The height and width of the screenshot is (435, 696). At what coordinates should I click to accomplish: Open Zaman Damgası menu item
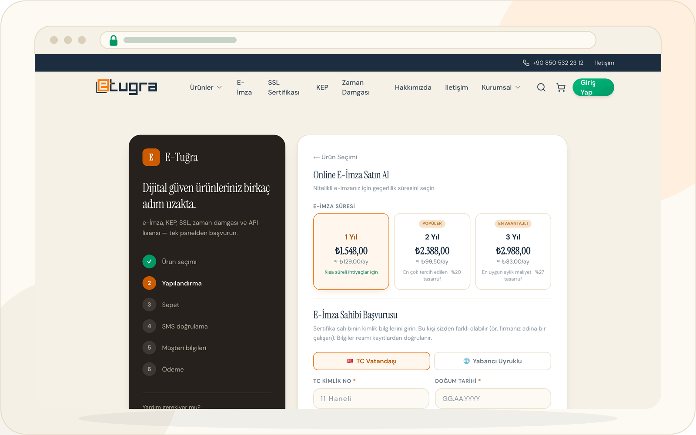click(356, 87)
